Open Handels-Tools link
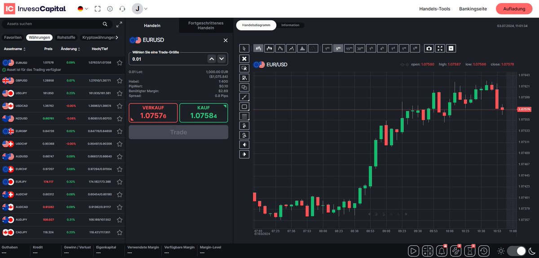Viewport: 539px width, 258px height. 435,9
